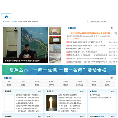Open the 高中部 department button
Viewport: 118px width, 118px height.
pyautogui.click(x=51, y=82)
